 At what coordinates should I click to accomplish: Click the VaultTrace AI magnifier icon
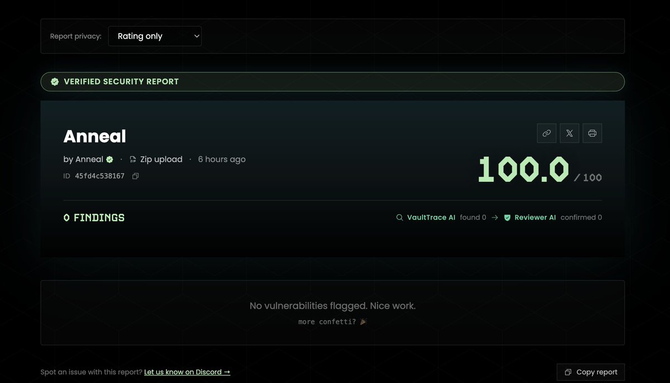coord(399,217)
